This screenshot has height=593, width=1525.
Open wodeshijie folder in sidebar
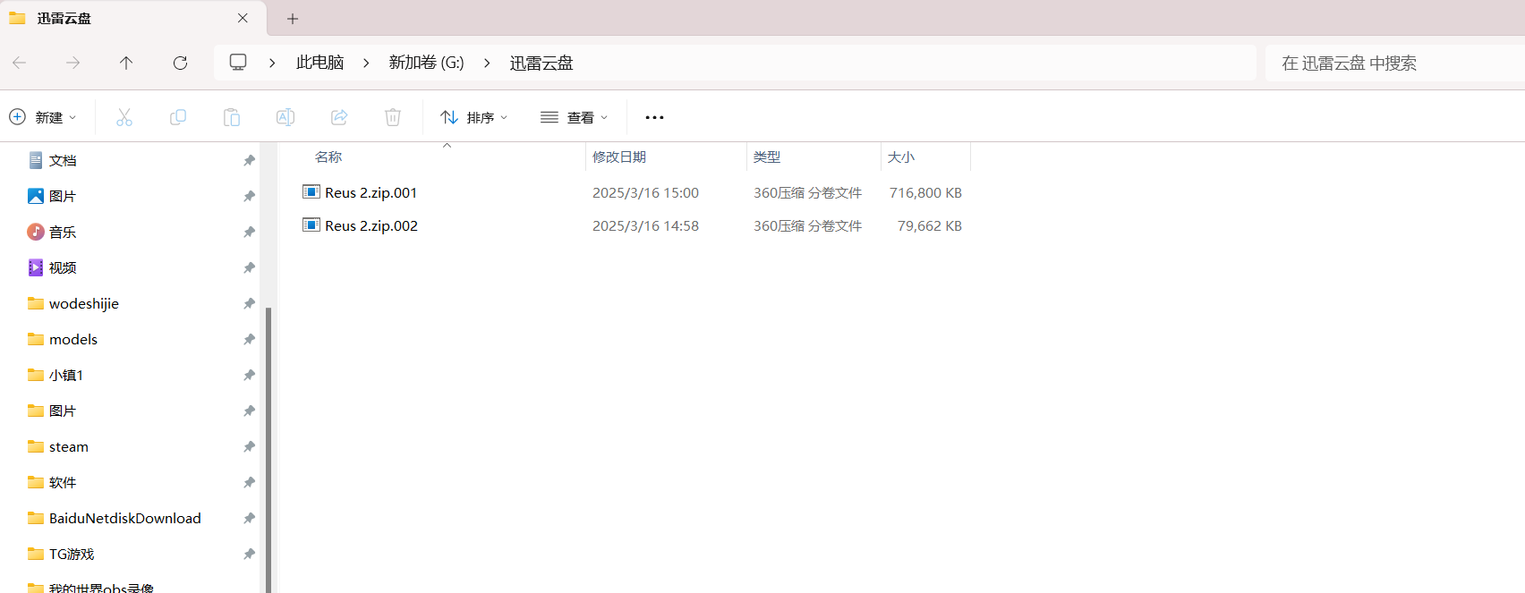click(84, 303)
